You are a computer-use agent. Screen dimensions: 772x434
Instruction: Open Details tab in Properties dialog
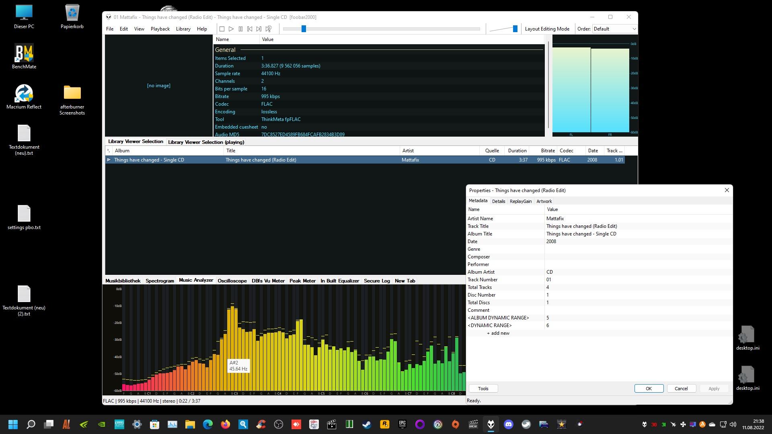pyautogui.click(x=499, y=201)
